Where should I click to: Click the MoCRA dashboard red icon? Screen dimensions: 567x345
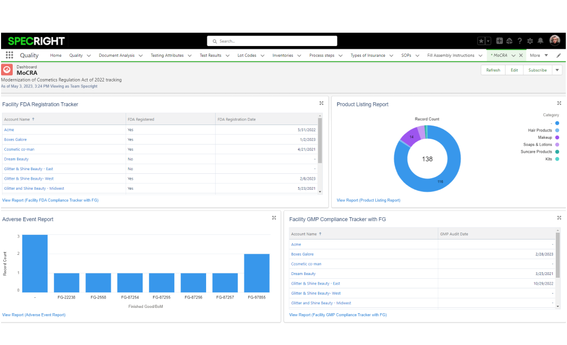tap(7, 70)
